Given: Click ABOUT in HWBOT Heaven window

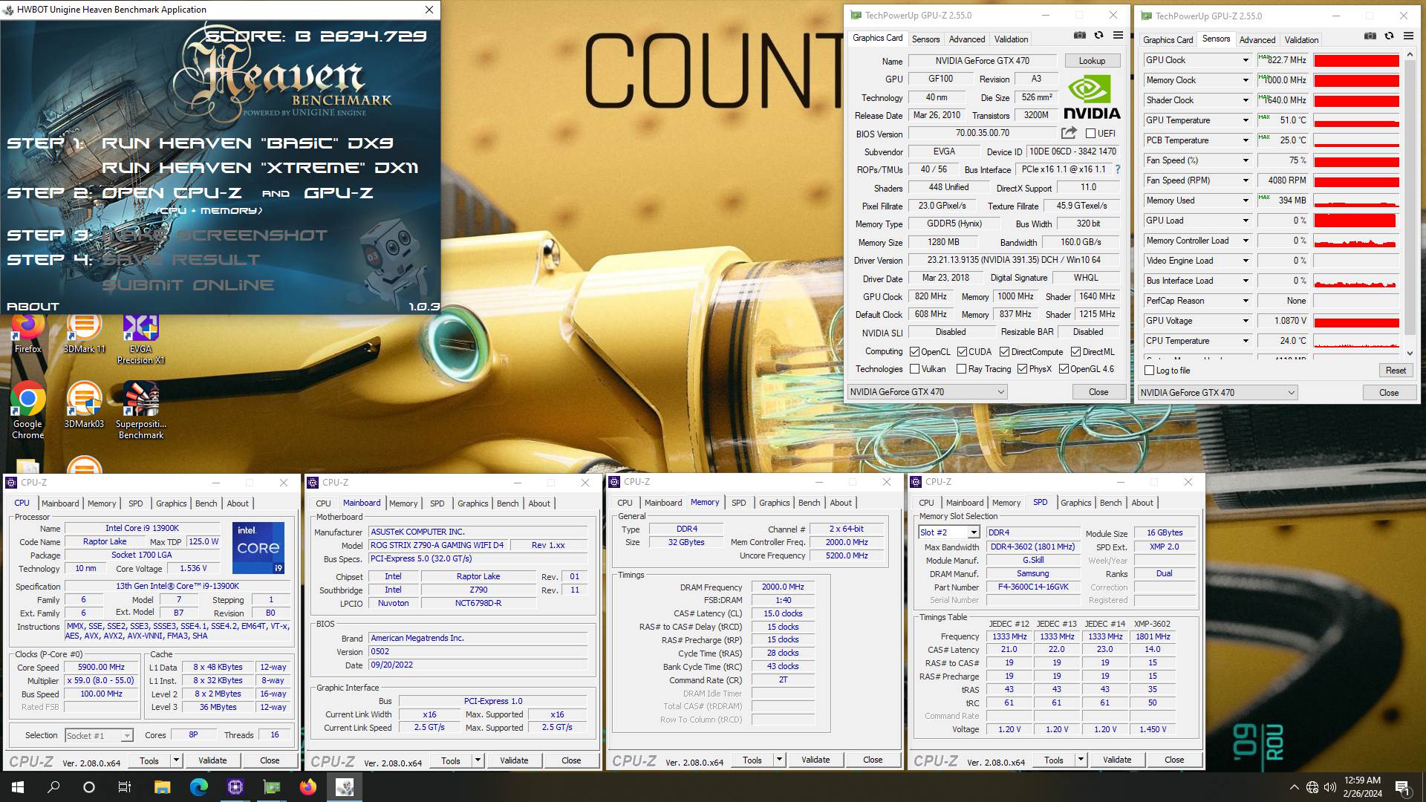Looking at the screenshot, I should [x=33, y=307].
